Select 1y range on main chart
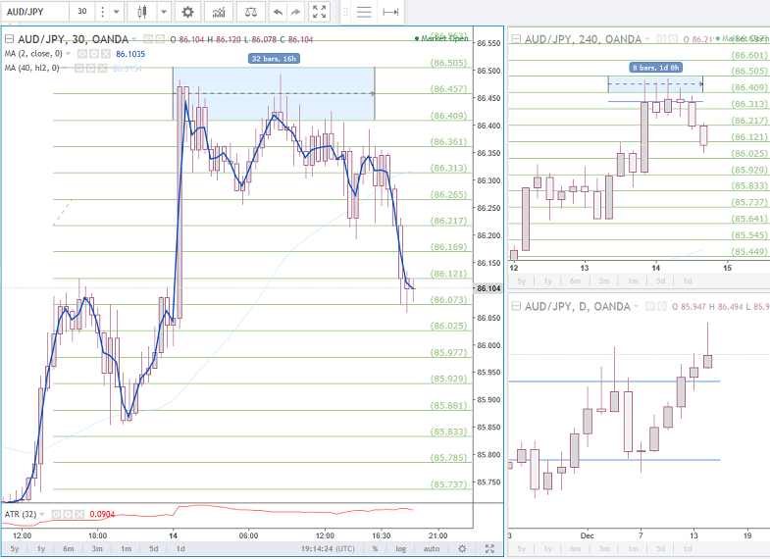 point(41,548)
